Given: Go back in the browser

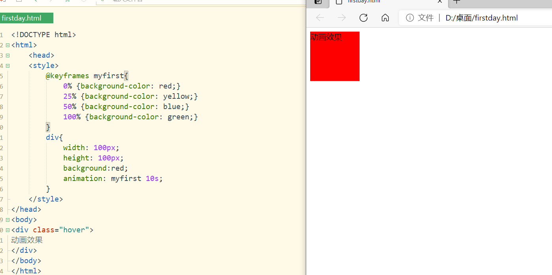Looking at the screenshot, I should [320, 18].
